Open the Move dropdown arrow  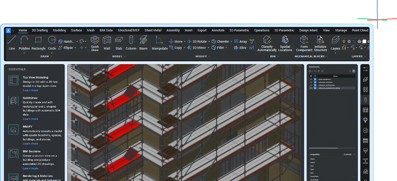coord(185,41)
